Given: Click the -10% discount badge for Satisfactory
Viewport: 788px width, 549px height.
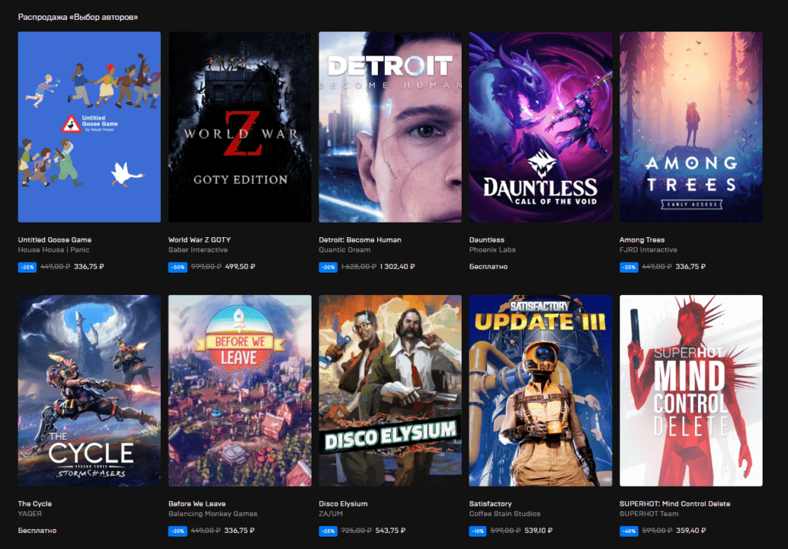Looking at the screenshot, I should (x=478, y=531).
